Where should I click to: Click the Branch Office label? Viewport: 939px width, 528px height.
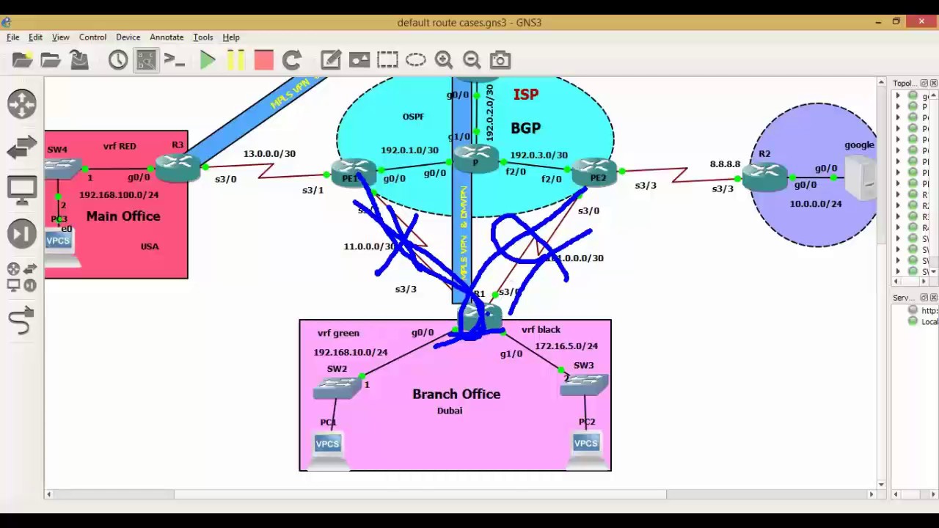(x=456, y=395)
